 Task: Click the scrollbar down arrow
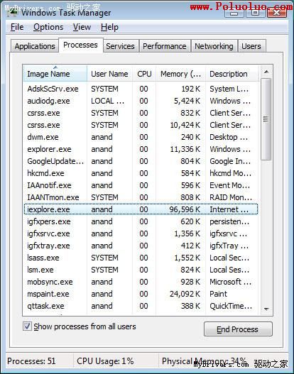[x=266, y=309]
